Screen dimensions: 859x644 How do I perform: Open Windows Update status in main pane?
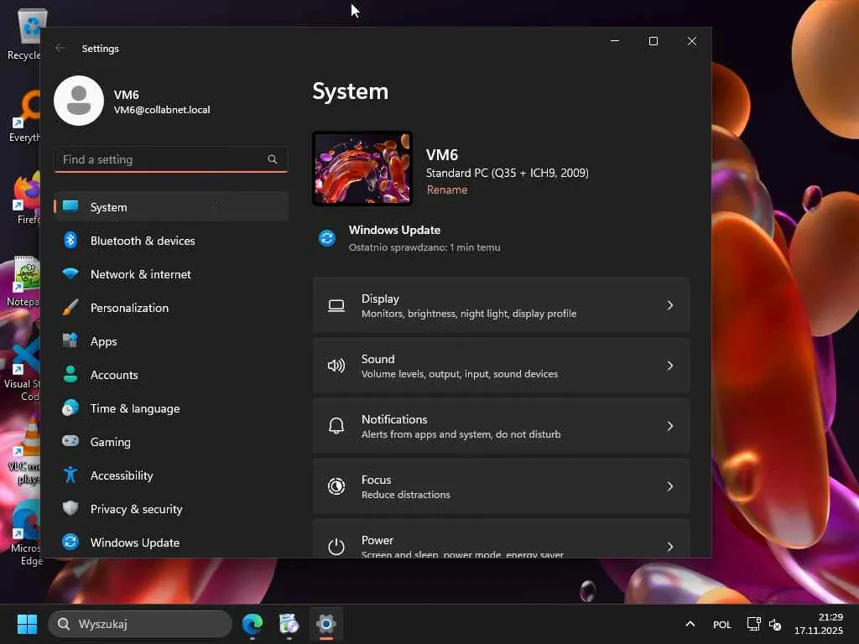pyautogui.click(x=409, y=238)
